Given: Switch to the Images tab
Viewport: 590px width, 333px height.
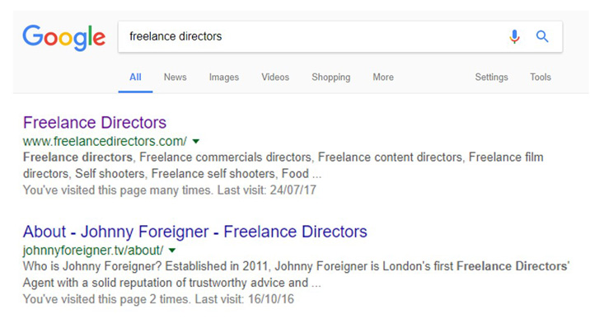Looking at the screenshot, I should (224, 77).
